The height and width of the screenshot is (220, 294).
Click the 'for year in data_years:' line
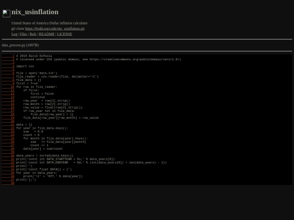click(36, 173)
